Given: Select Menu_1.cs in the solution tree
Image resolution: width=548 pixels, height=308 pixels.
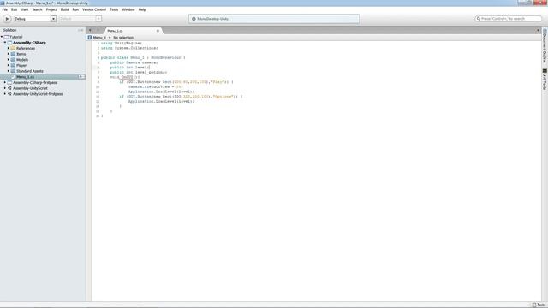Looking at the screenshot, I should pyautogui.click(x=25, y=77).
